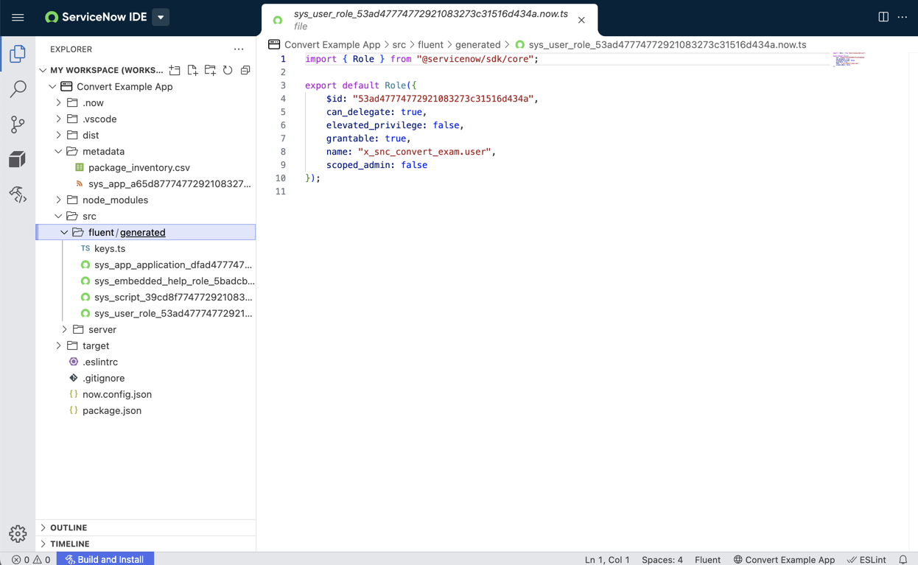This screenshot has height=565, width=918.
Task: Place cursor on the Role import line
Action: [x=421, y=59]
